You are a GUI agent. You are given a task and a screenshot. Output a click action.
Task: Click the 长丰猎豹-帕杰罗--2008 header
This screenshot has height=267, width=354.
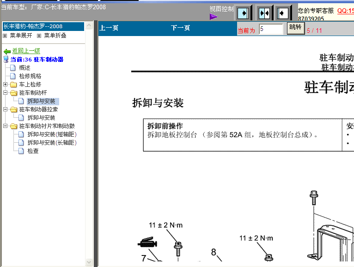43,26
